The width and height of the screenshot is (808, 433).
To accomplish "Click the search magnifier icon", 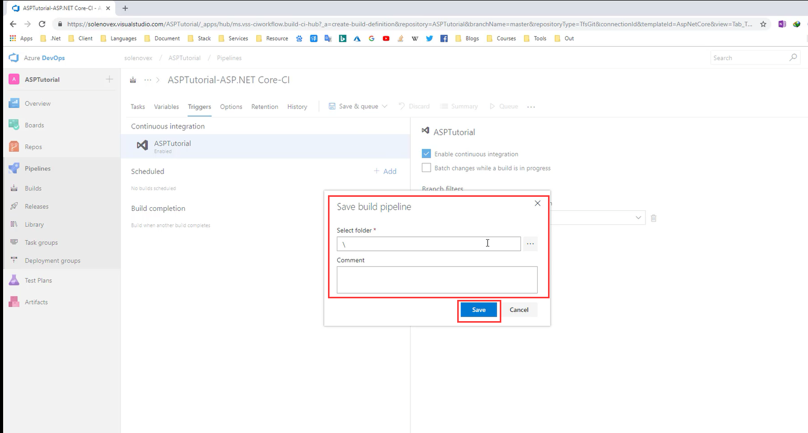I will click(793, 57).
